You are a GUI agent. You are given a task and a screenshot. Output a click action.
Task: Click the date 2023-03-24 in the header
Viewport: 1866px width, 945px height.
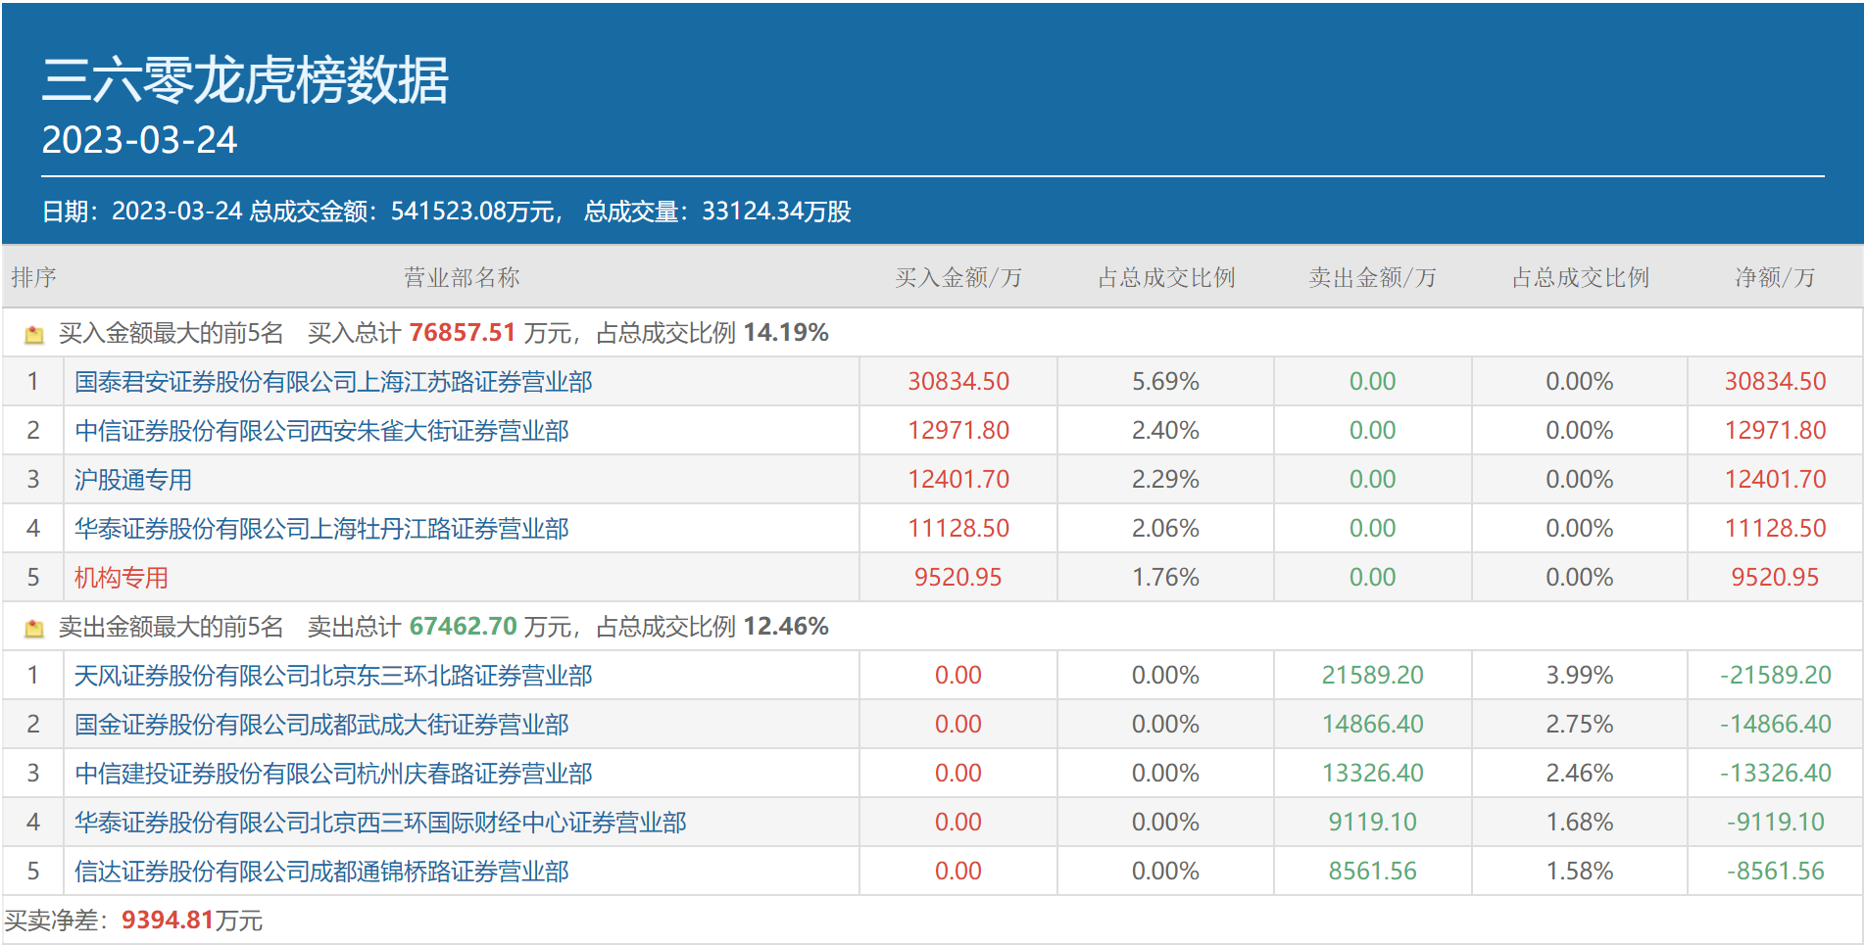139,140
